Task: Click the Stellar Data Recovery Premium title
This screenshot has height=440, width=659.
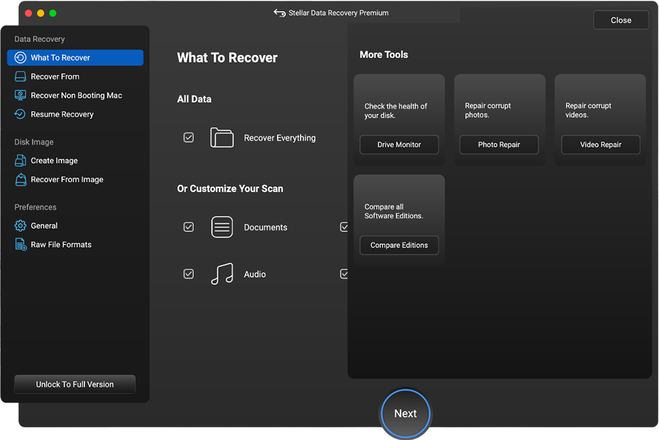Action: (339, 13)
